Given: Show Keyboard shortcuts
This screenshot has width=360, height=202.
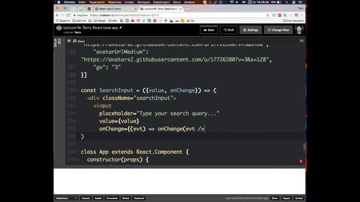Looking at the screenshot, I should point(139,198).
